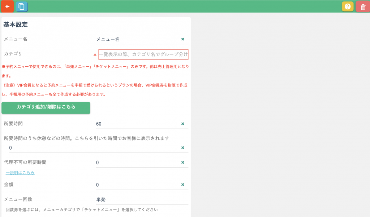Clear the break time value with its X

point(182,148)
